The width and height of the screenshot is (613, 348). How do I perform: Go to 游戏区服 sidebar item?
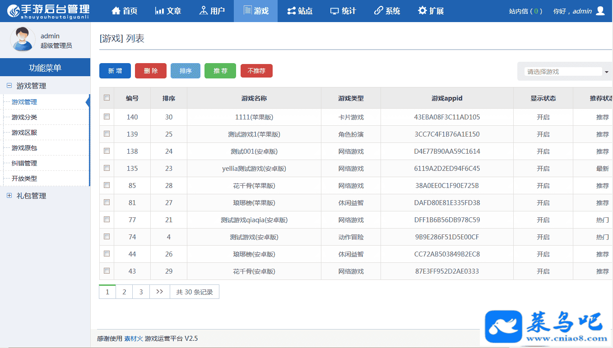pyautogui.click(x=24, y=133)
